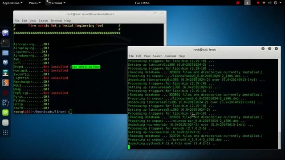
Task: Launch Armitage from the dock
Action: 5,73
